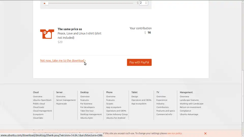Increase amount with stepper up arrow
Image resolution: width=244 pixels, height=137 pixels.
(x=146, y=2)
